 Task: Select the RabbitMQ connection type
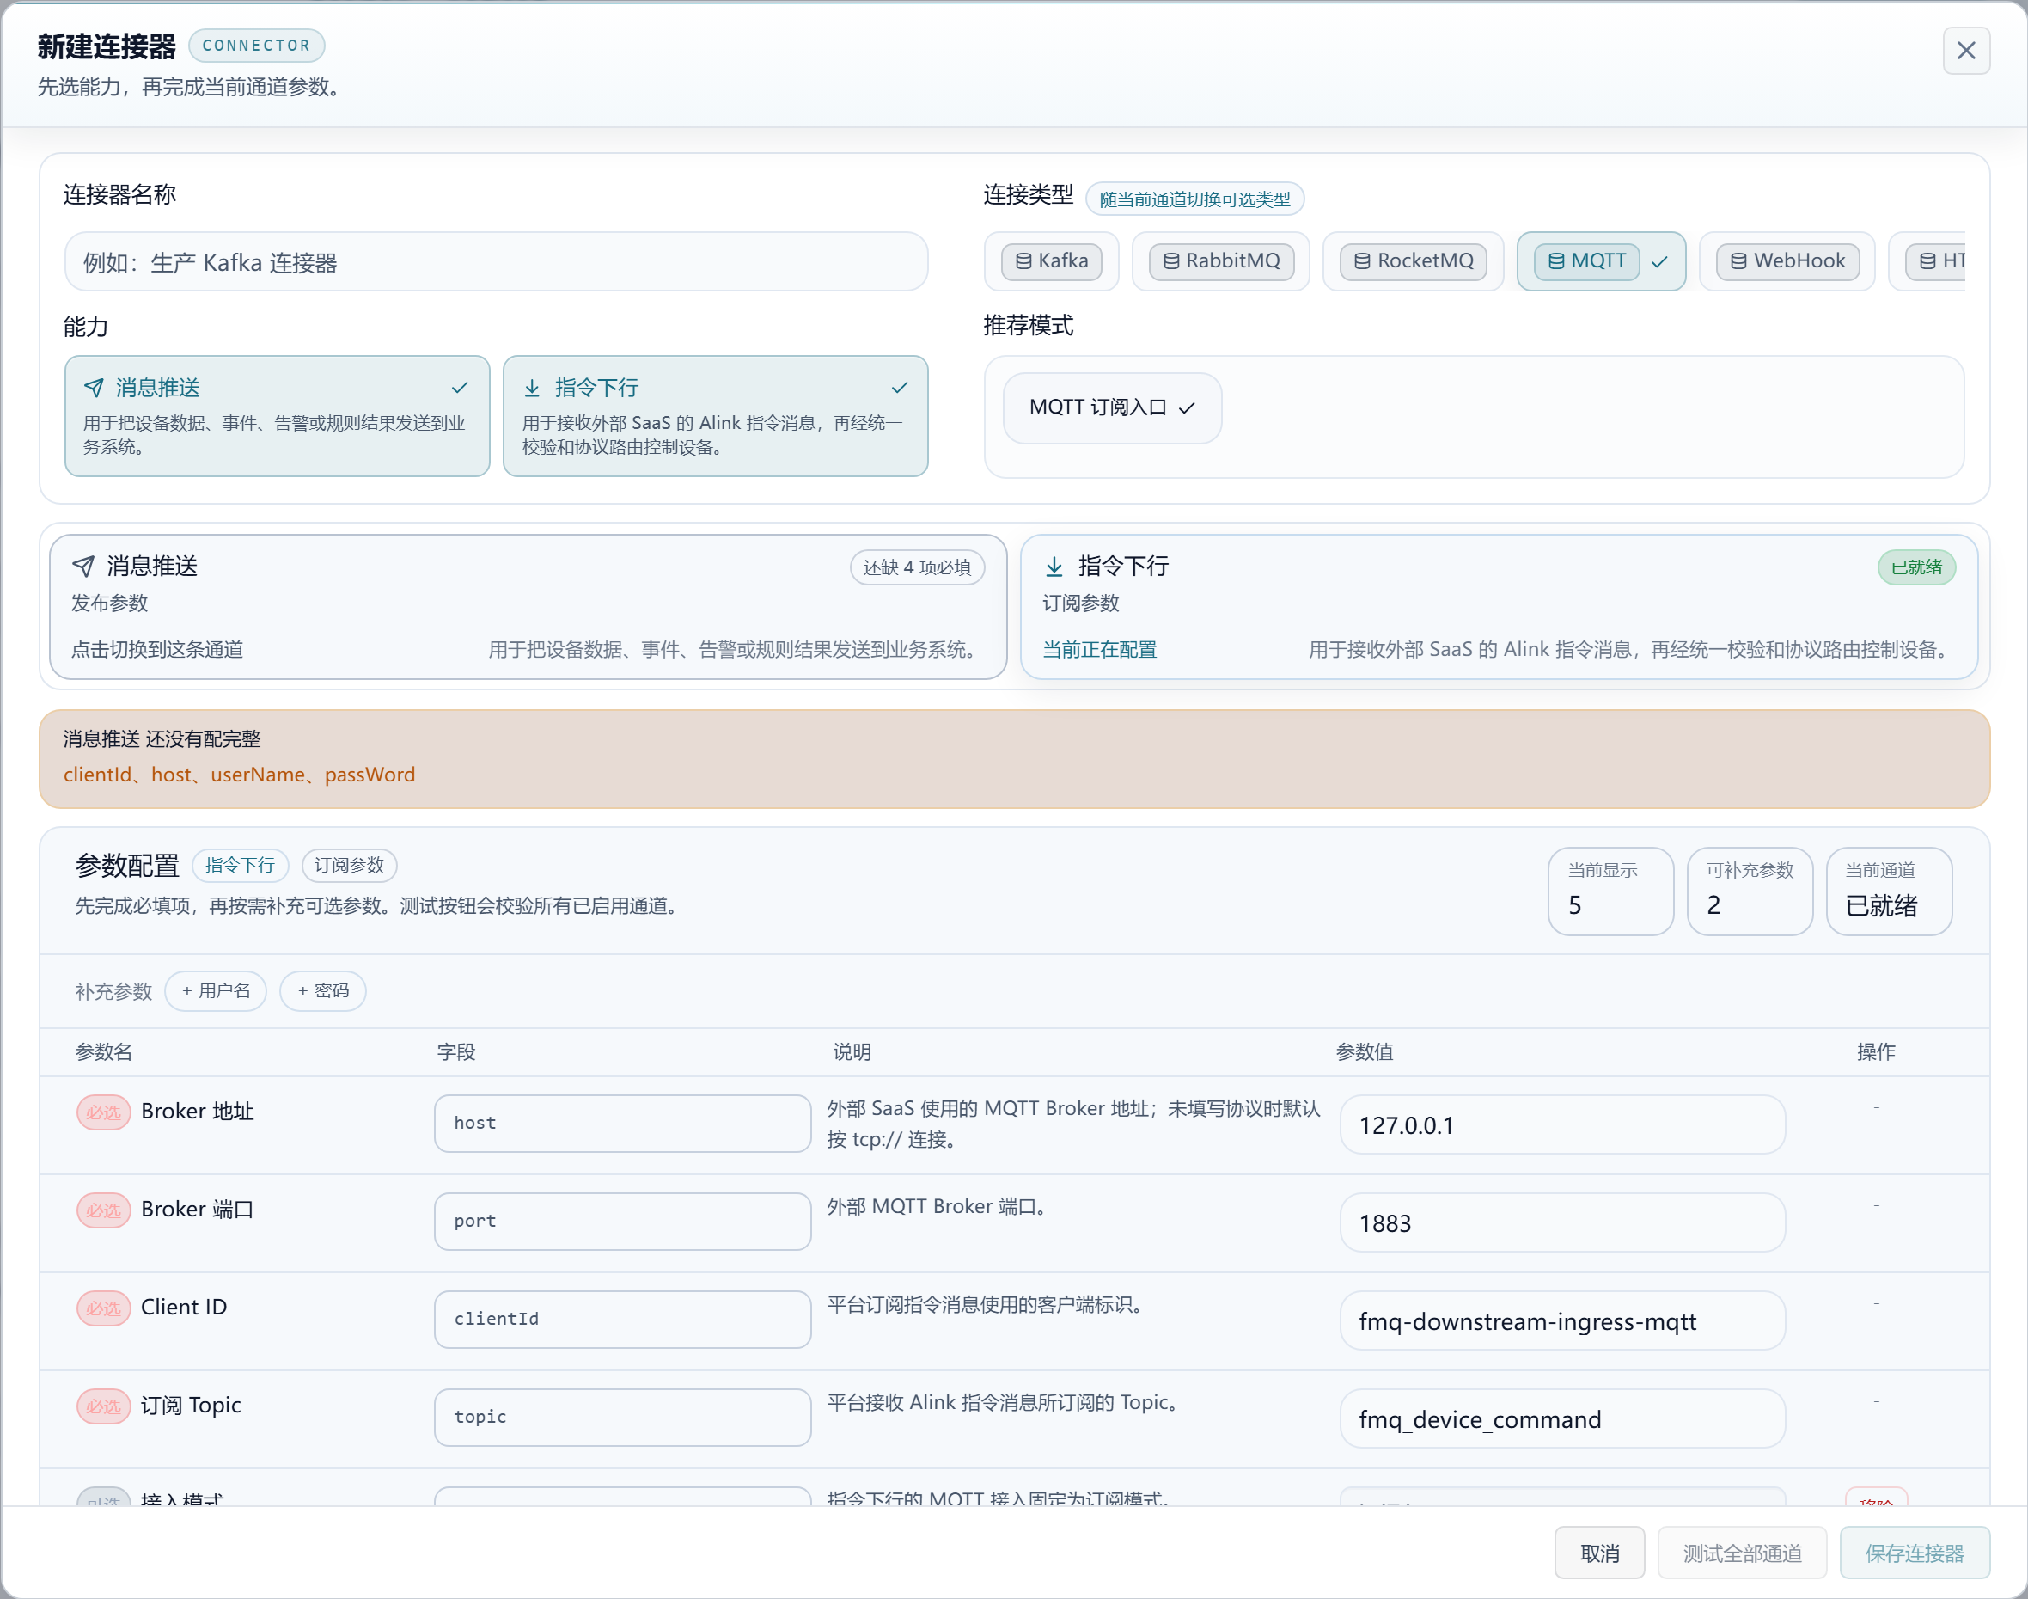click(x=1221, y=261)
